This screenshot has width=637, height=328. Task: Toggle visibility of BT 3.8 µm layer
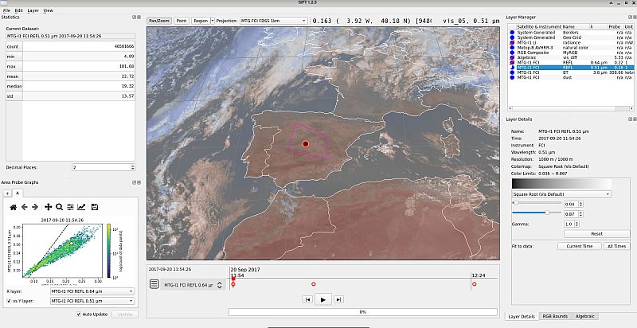[x=512, y=72]
